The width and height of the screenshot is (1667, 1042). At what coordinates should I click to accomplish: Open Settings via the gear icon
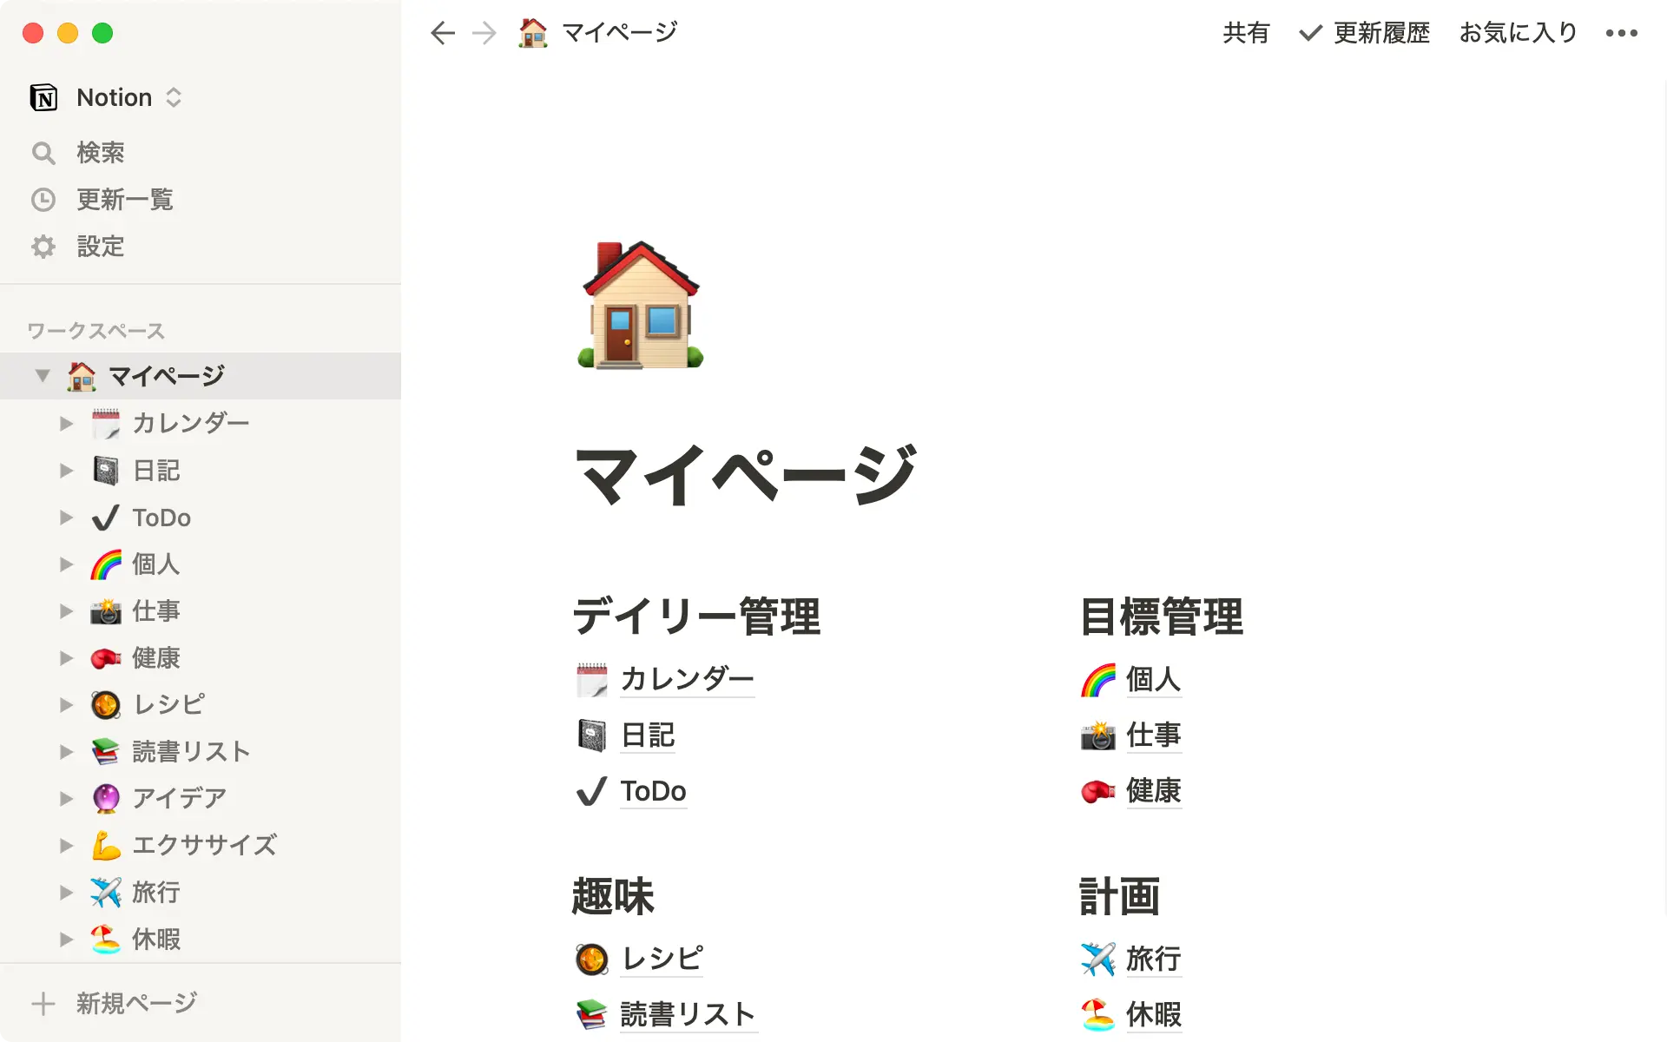(43, 247)
